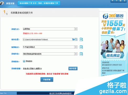Toggle the 录制鼠标 checkbox
Image resolution: width=128 pixels, height=95 pixels.
tap(24, 61)
